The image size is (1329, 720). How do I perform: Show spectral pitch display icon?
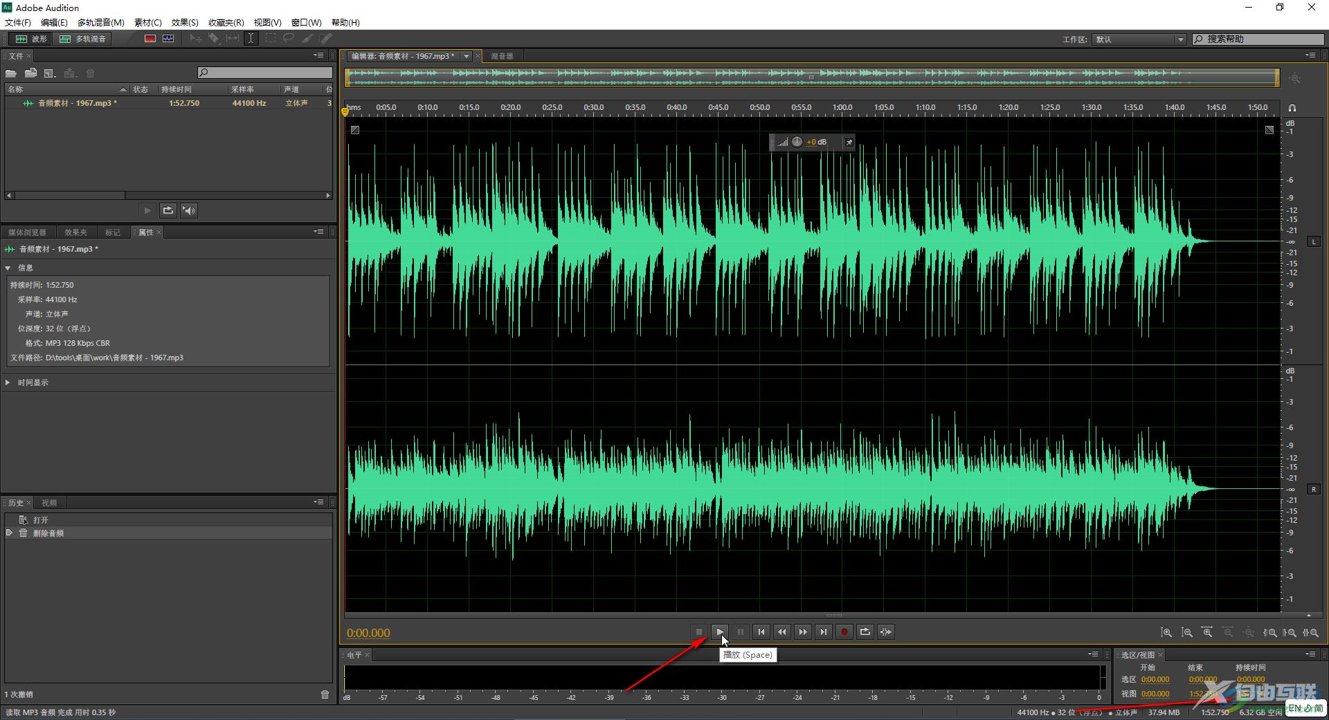pos(168,39)
